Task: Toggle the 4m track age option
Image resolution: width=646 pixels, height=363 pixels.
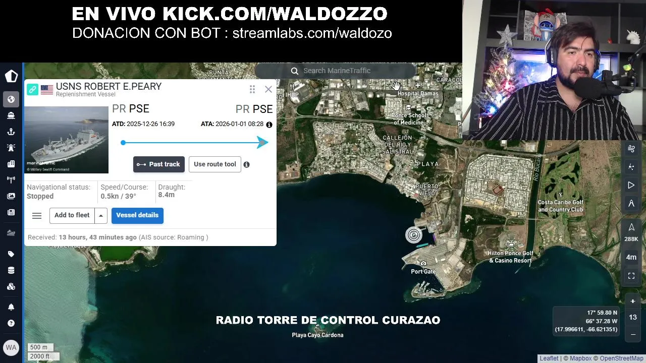Action: coord(631,257)
